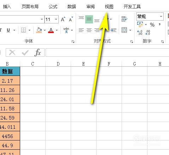Select cell containing 2.17
Image resolution: width=169 pixels, height=155 pixels.
point(10,81)
